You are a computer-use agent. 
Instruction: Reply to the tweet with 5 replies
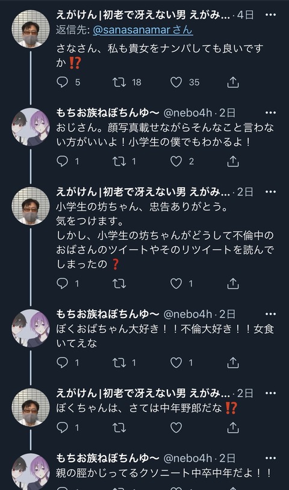point(63,82)
